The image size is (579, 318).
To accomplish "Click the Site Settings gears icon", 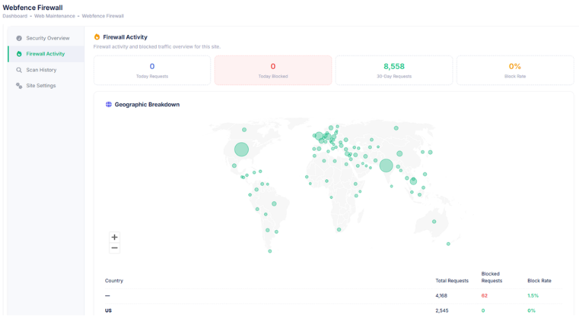I will click(19, 85).
